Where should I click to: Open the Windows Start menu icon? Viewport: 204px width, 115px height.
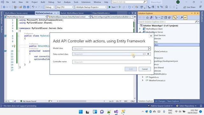[x=81, y=112]
